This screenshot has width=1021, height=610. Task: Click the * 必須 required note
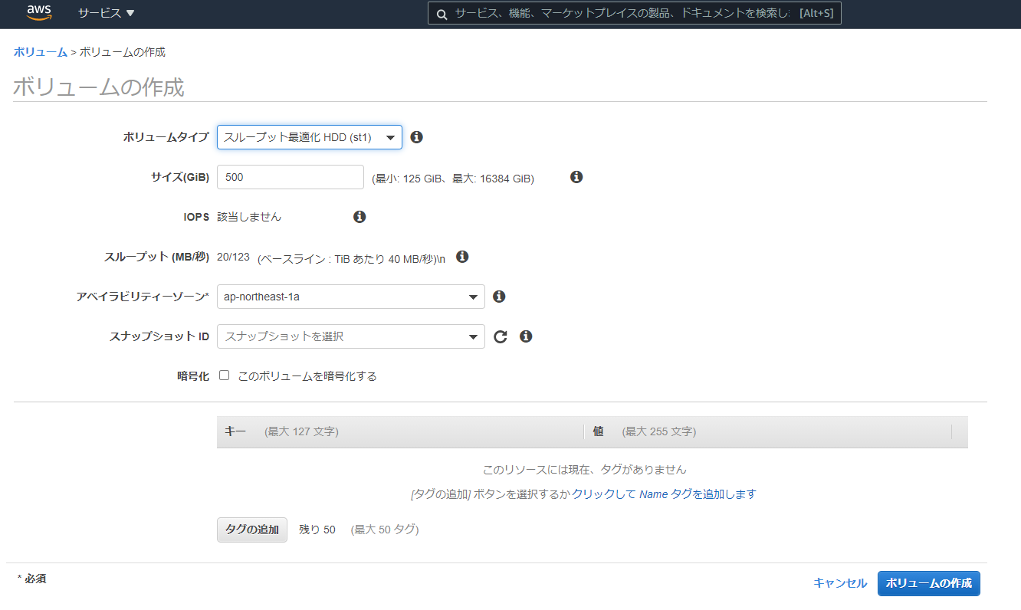31,579
